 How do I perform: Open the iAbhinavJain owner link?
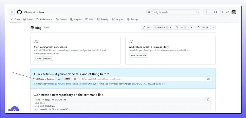[x=30, y=12]
